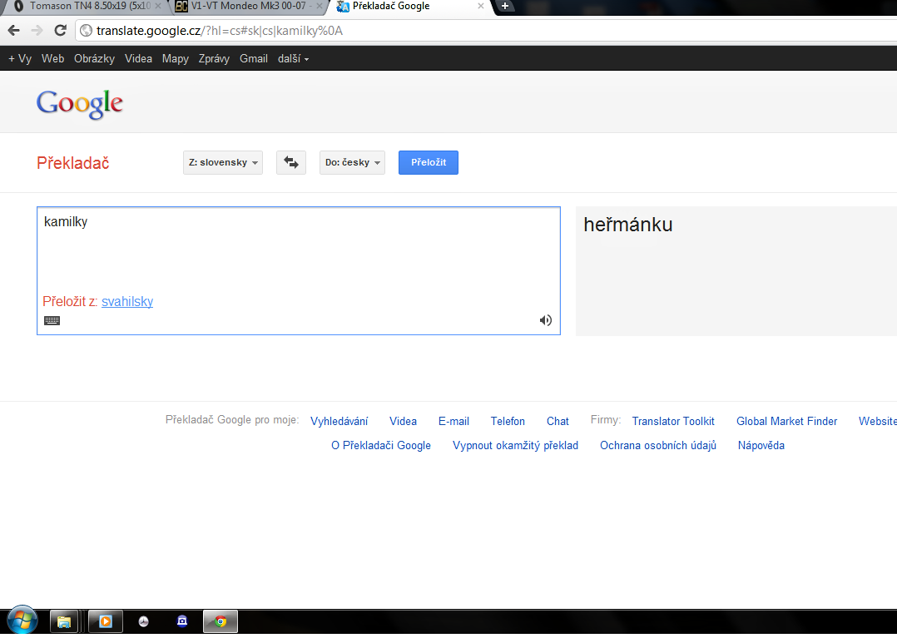Screen dimensions: 897x638
Task: Click 'Vypnout okamžitý překlad' link
Action: tap(515, 446)
